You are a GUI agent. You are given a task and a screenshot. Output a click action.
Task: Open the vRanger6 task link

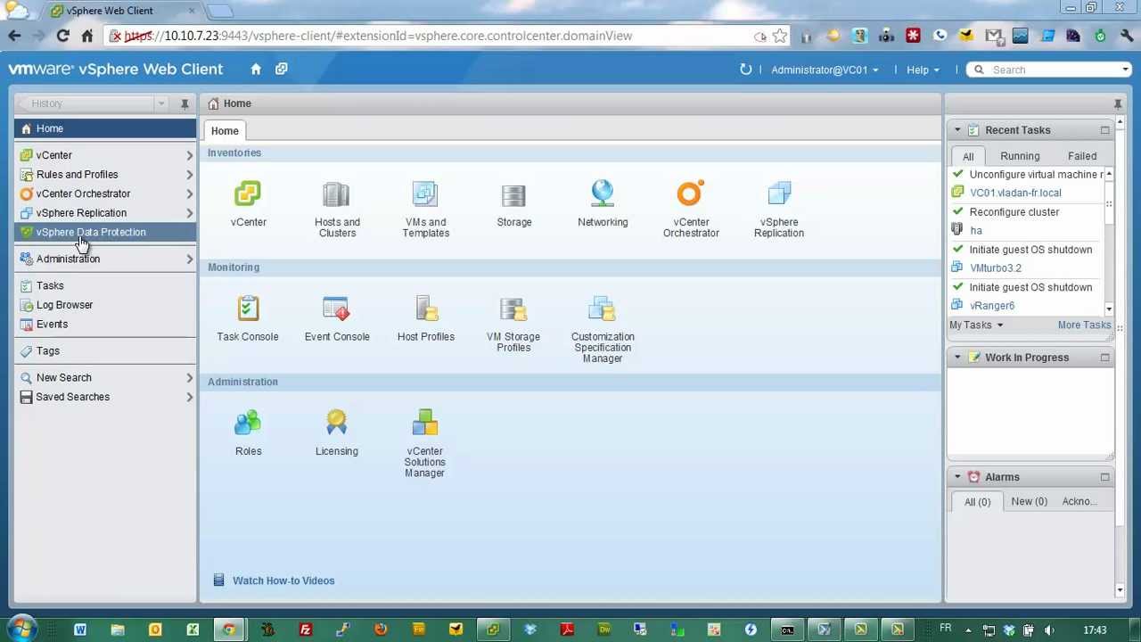click(992, 305)
